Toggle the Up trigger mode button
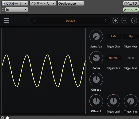 pos(131,36)
